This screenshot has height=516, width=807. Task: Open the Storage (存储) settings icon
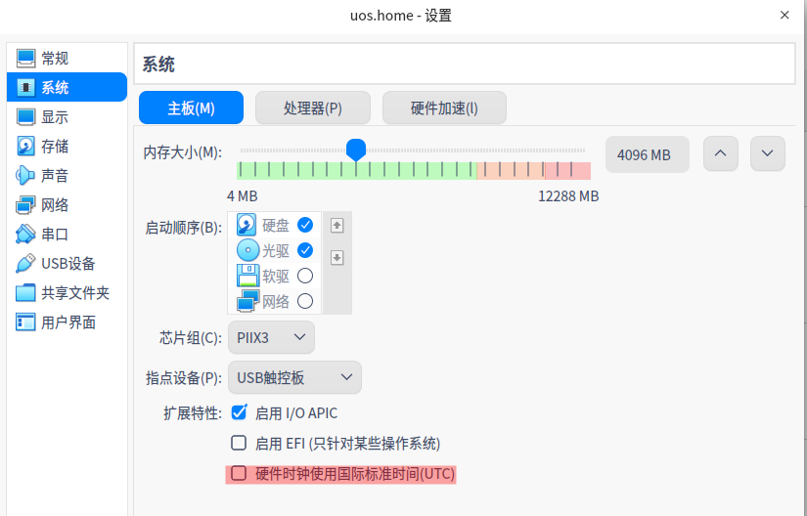coord(25,147)
